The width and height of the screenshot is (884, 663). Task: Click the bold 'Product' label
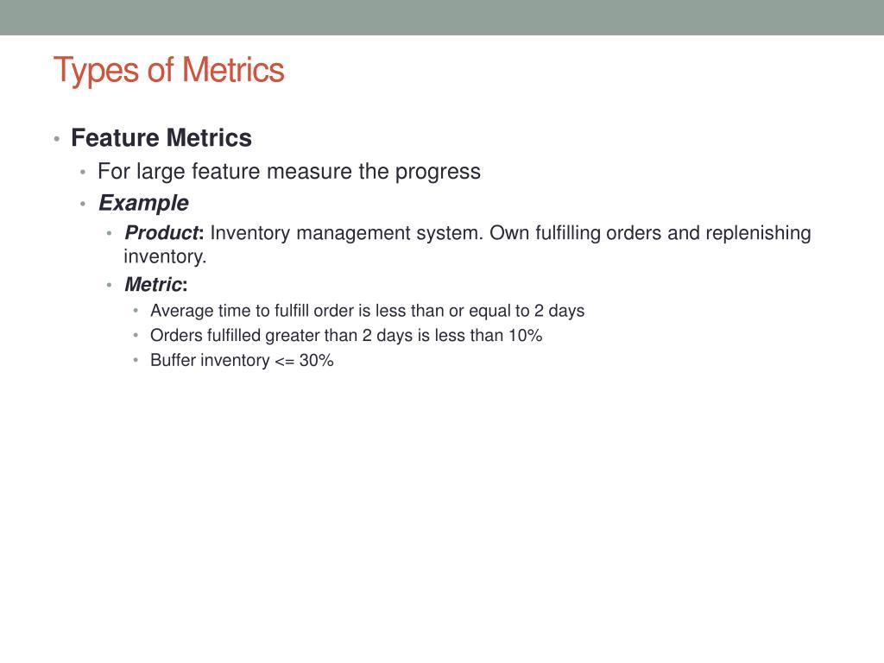coord(162,233)
